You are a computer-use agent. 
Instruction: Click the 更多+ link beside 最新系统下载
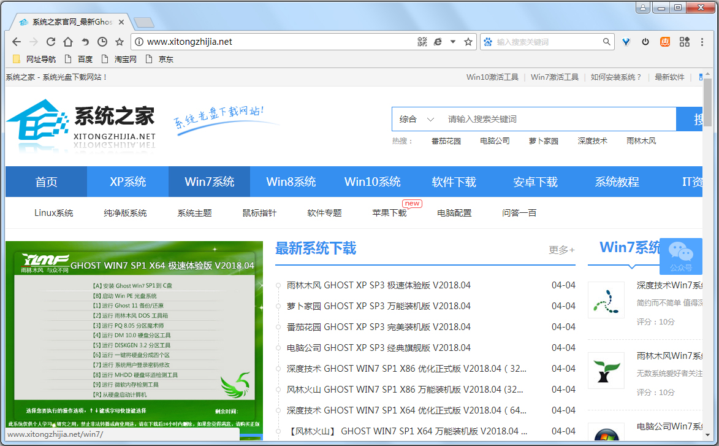point(561,250)
